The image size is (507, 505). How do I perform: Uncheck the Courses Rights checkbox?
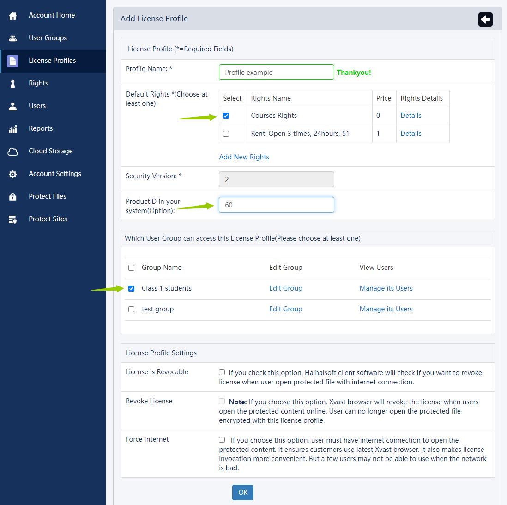point(226,116)
